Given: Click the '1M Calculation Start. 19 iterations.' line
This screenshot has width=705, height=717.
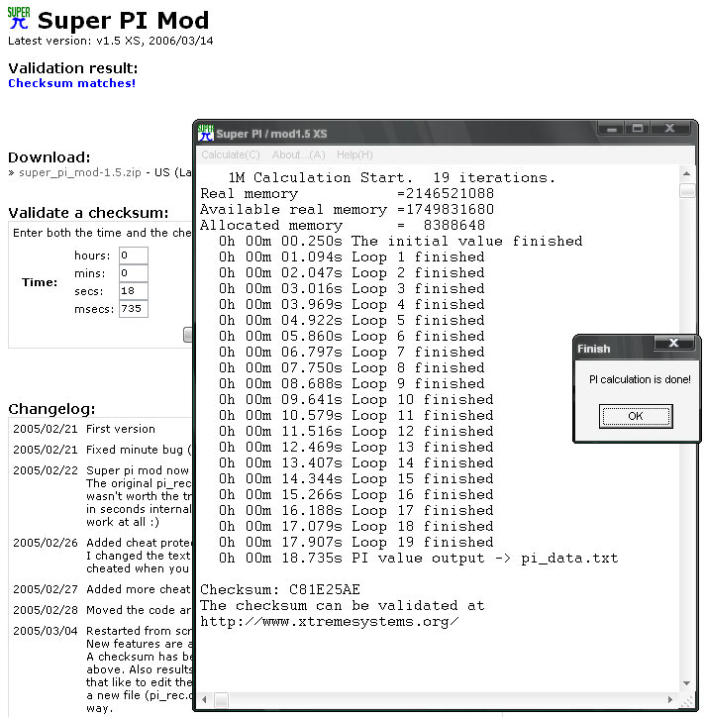Looking at the screenshot, I should click(392, 177).
